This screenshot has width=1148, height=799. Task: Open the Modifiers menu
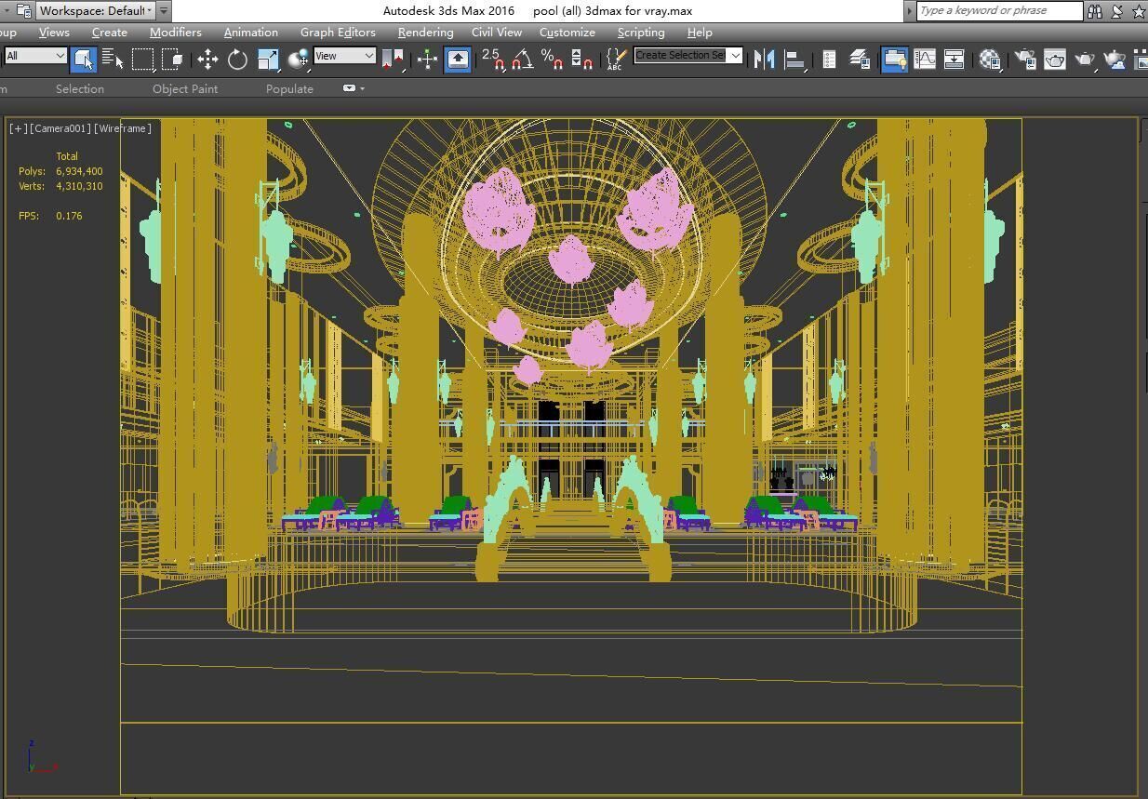pos(176,33)
